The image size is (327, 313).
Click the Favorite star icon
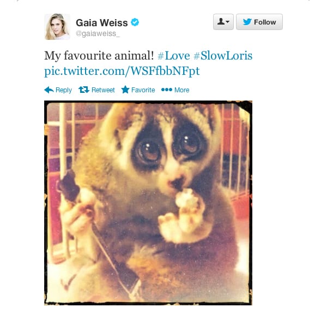coord(125,90)
